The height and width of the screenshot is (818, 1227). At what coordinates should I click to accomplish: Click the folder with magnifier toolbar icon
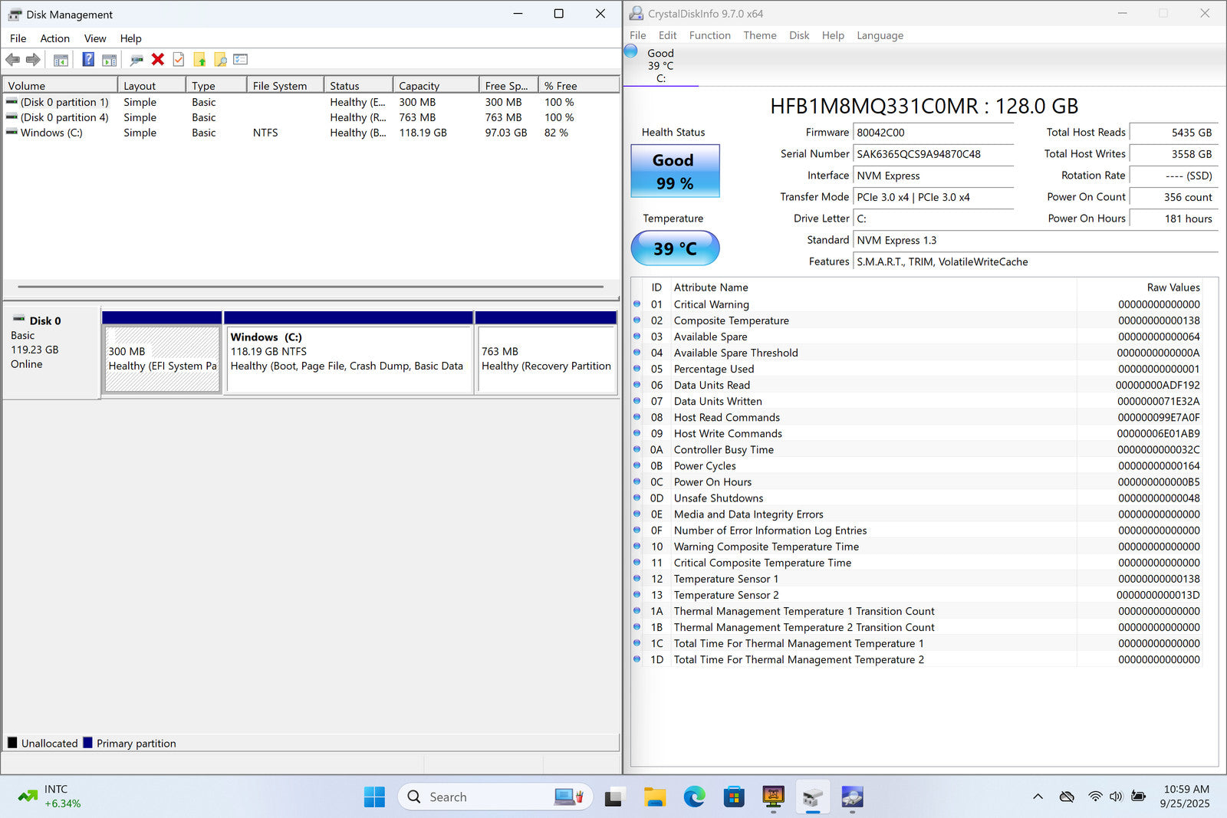tap(220, 60)
